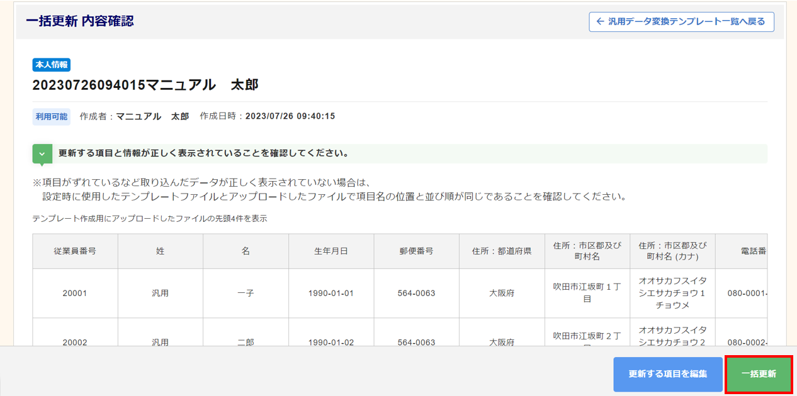Screen dimensions: 797x396
Task: Select employee number cell 20001
Action: pyautogui.click(x=75, y=294)
